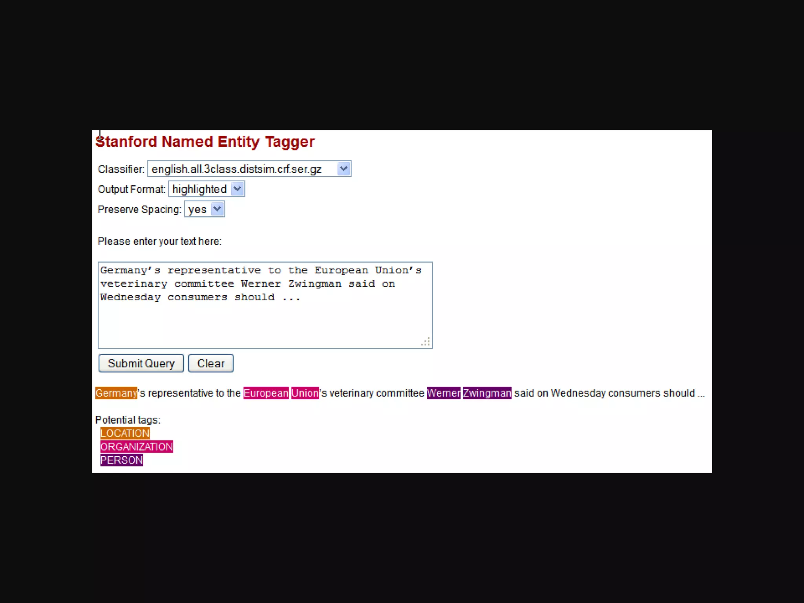
Task: Click inside the text entry area
Action: pos(265,314)
